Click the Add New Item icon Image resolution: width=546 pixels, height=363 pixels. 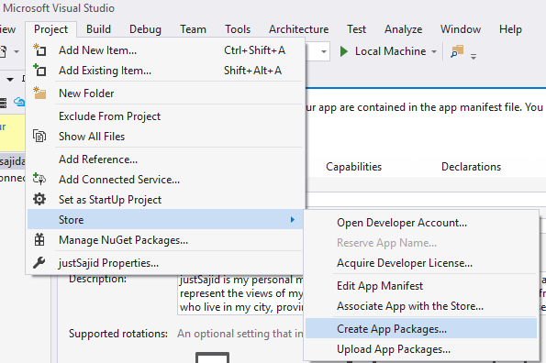[39, 50]
